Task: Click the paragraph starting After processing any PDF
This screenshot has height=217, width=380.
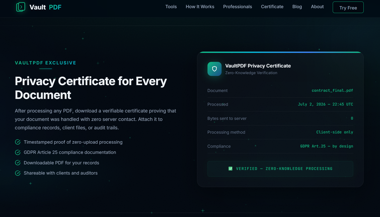Action: [96, 119]
